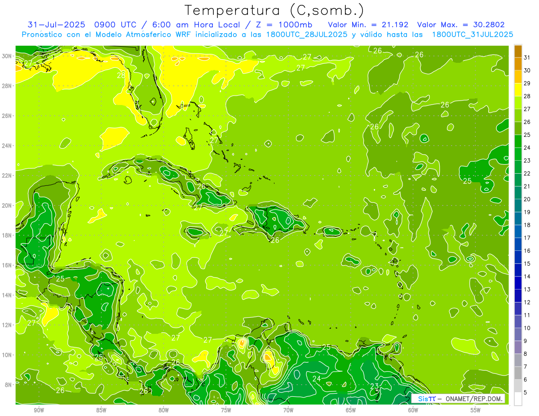Pick the dark blue swatch between 13 and 14
Viewport: 539px width, 416px height.
(x=518, y=283)
